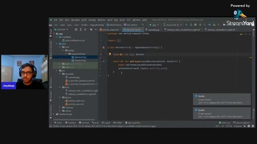The width and height of the screenshot is (257, 144).
Task: Open the Terminal tool window
Action: [84, 123]
